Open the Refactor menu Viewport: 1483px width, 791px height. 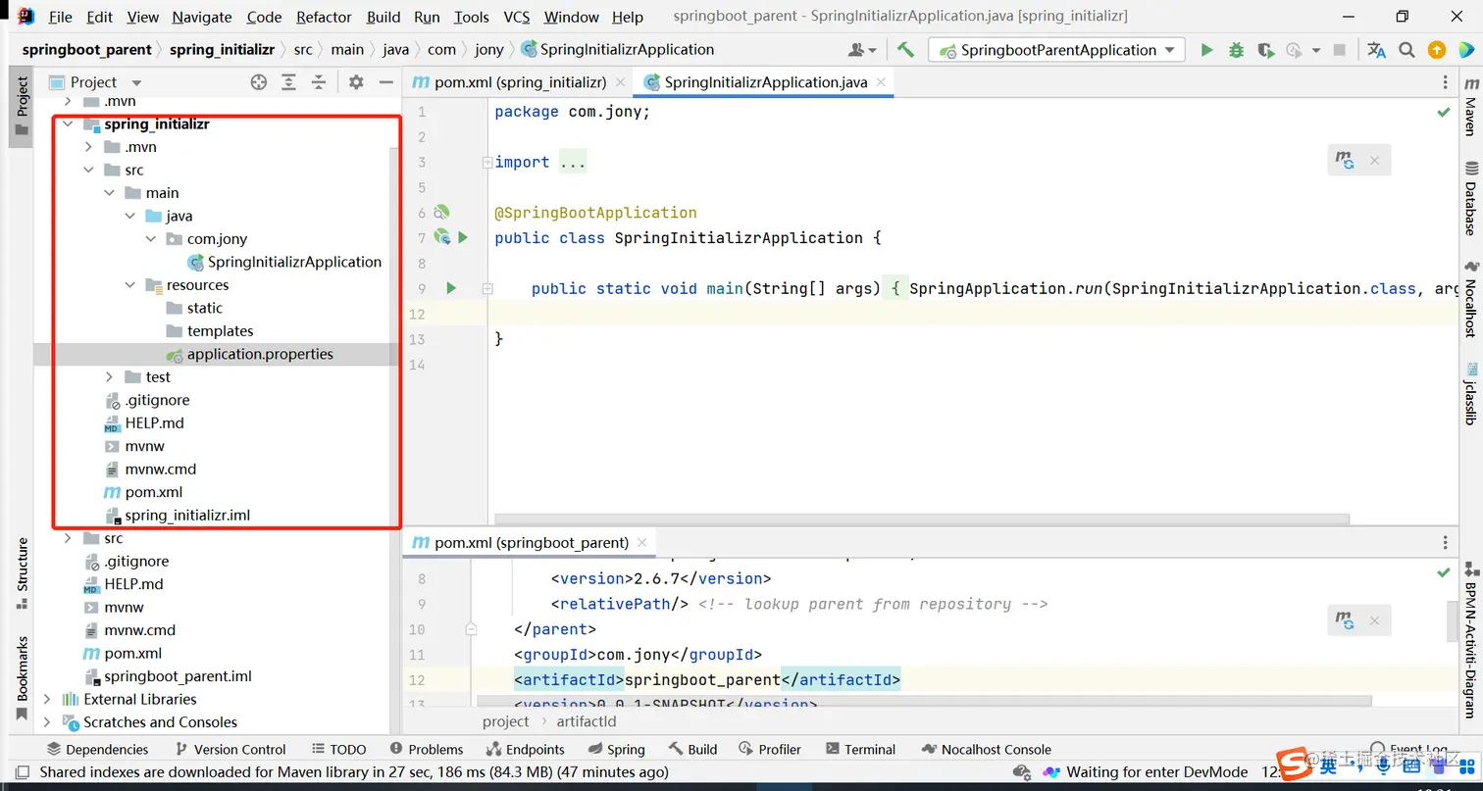[324, 17]
